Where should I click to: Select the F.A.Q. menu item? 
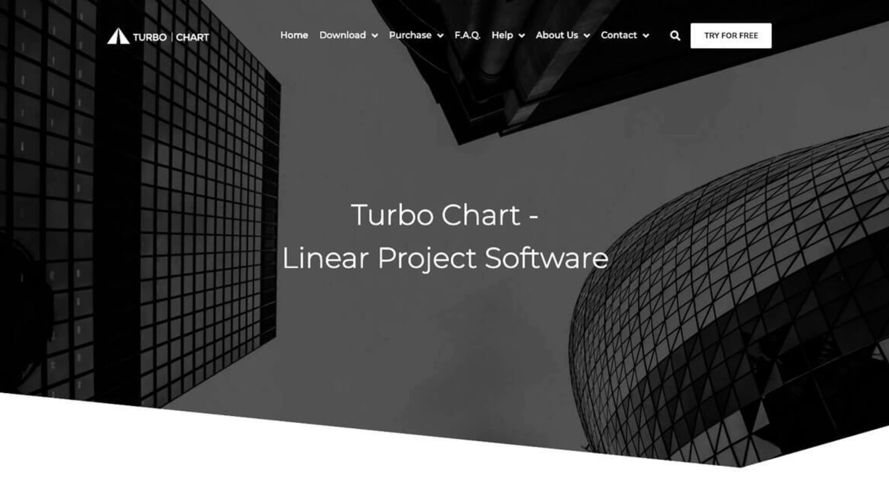468,35
